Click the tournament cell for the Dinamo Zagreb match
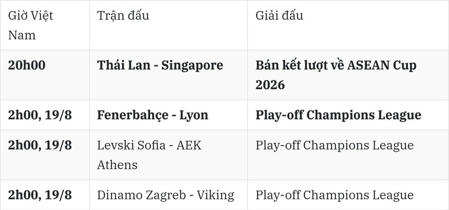Viewport: 449px width, 210px height. pyautogui.click(x=348, y=195)
